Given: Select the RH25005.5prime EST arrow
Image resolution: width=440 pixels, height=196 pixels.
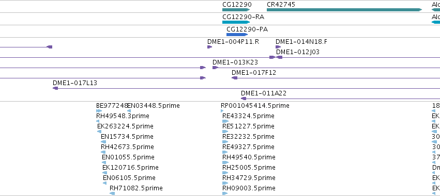Looking at the screenshot, I should (225, 173).
